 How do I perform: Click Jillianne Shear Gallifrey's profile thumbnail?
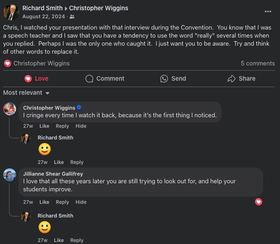pos(10,175)
